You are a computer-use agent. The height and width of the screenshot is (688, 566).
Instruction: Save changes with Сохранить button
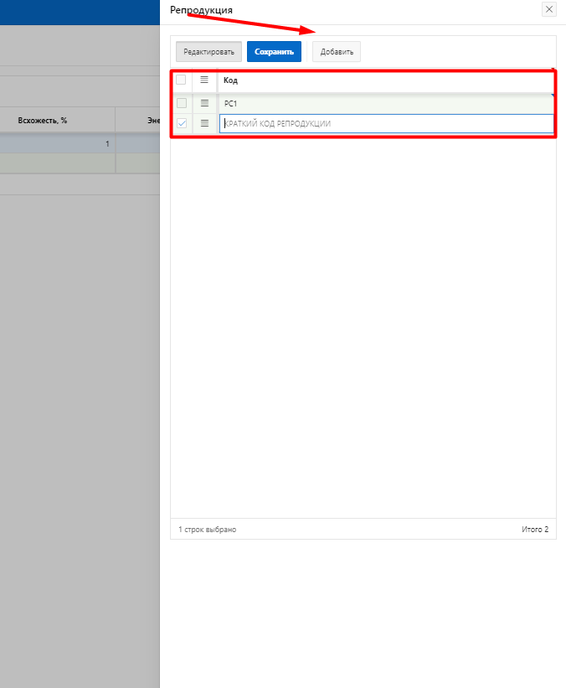(x=274, y=52)
